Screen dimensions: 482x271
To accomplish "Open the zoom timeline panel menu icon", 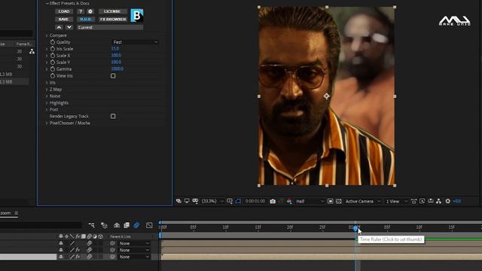I will pos(17,213).
